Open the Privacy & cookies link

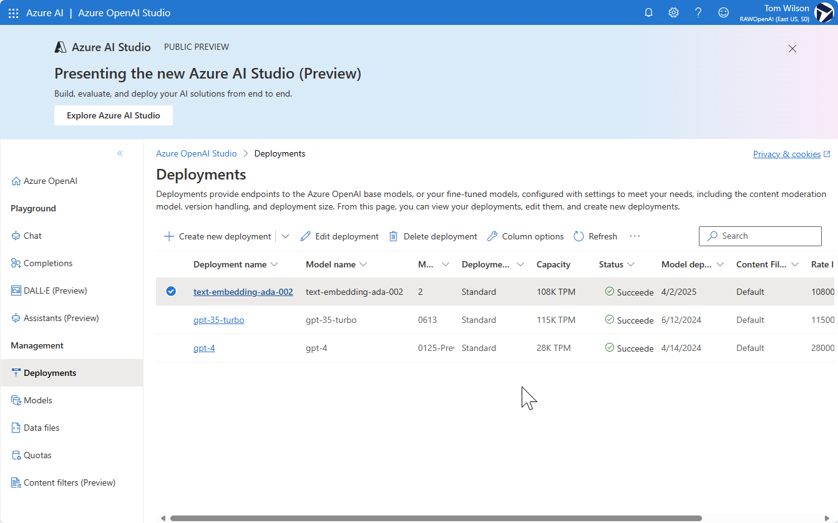[x=787, y=154]
